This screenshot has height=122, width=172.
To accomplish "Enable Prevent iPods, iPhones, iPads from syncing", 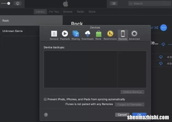I will click(x=45, y=99).
